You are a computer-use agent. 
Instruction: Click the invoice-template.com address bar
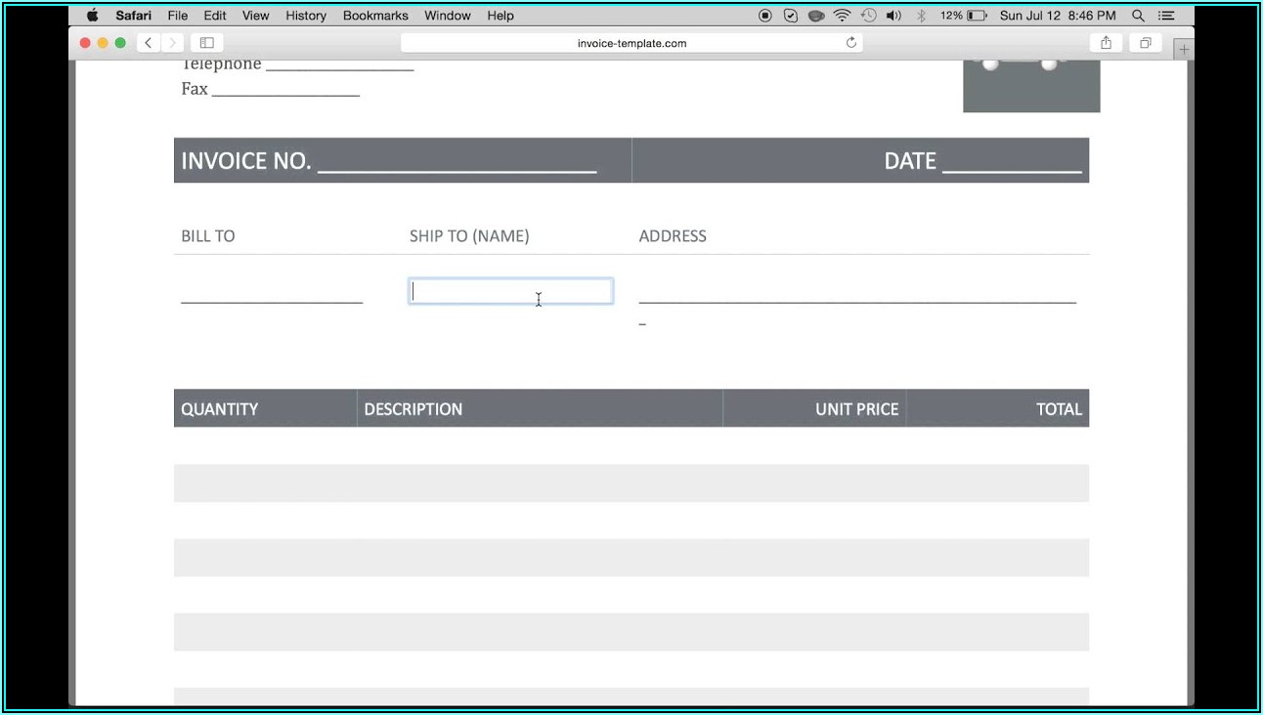pyautogui.click(x=631, y=43)
